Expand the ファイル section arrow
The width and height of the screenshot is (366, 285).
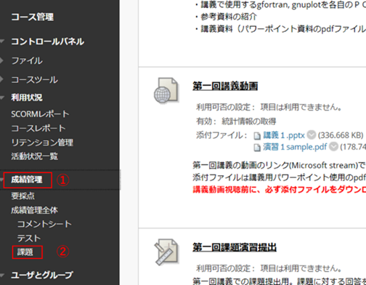pos(1,60)
